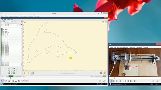This screenshot has width=161, height=90.
Task: Click the 00:23 / 04:53 time display
Action: (x=101, y=84)
